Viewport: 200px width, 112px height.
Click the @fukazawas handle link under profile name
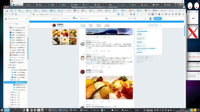coord(60,26)
